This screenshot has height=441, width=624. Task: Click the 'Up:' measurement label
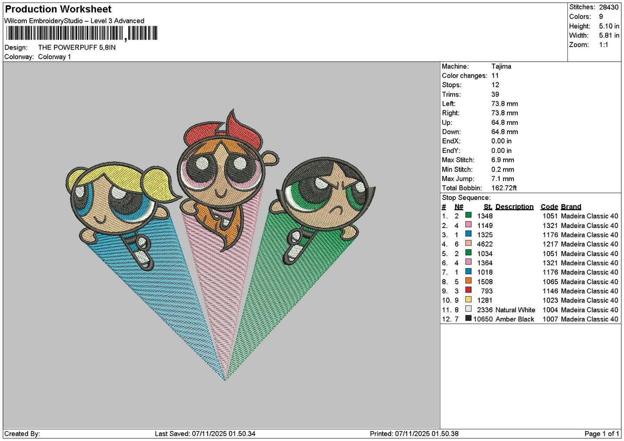coord(447,123)
